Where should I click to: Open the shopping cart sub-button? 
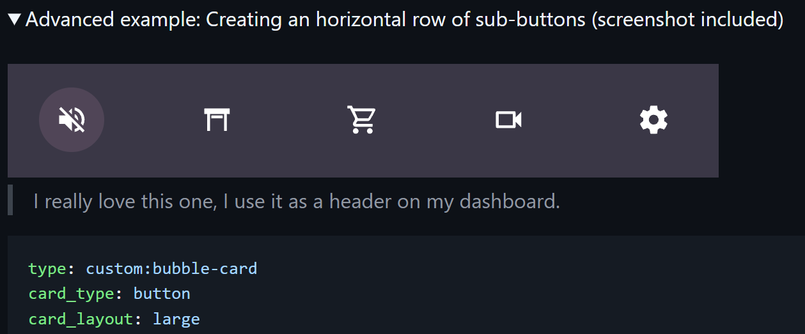click(362, 119)
